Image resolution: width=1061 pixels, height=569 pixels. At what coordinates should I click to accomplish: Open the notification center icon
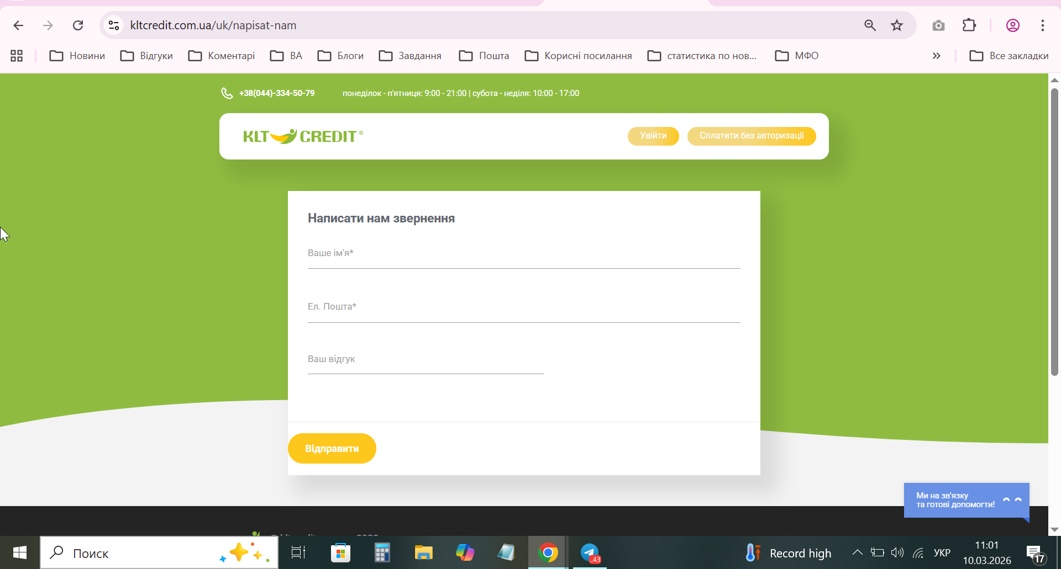(1035, 554)
